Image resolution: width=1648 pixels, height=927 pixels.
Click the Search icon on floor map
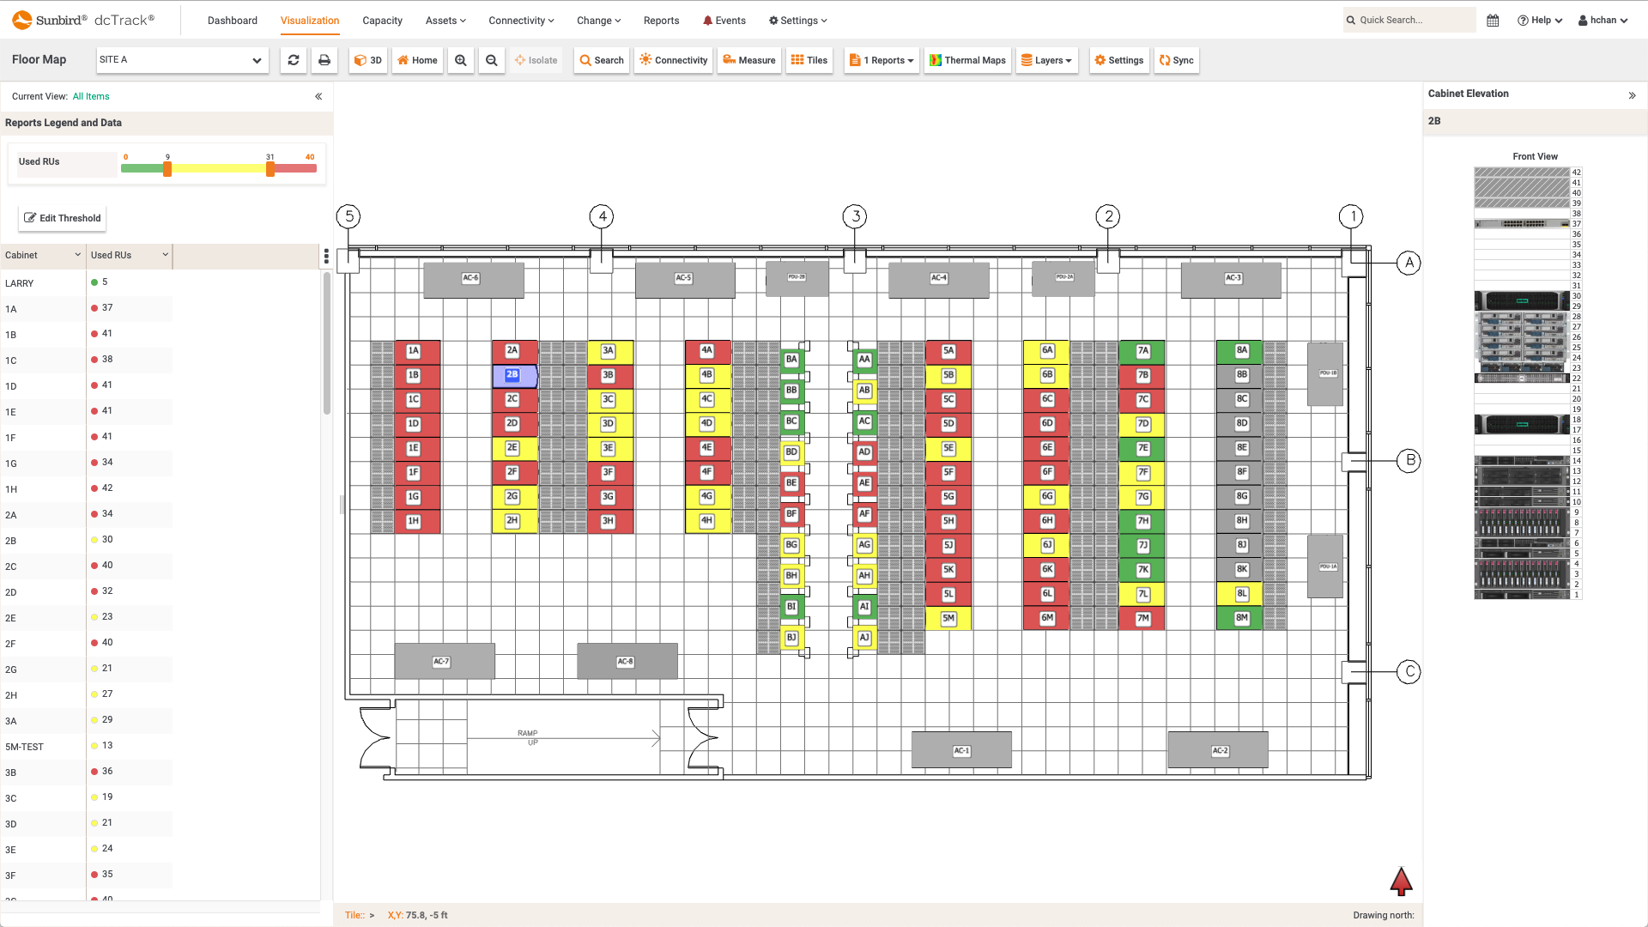[x=601, y=60]
